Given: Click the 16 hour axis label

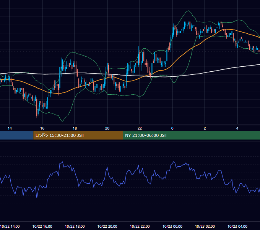Looking at the screenshot, I should 42,128.
